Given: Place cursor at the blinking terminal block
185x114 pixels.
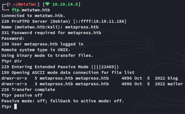Looking at the screenshot, I should tap(15, 107).
